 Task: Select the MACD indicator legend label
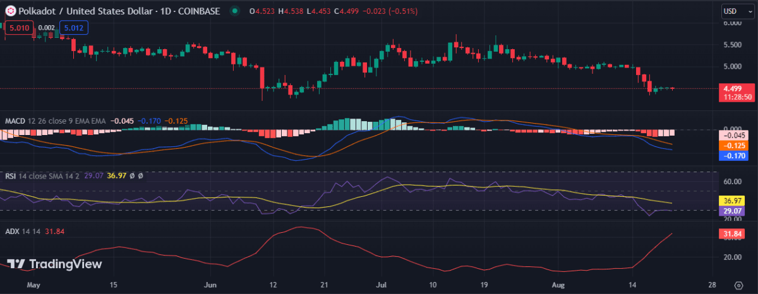16,121
